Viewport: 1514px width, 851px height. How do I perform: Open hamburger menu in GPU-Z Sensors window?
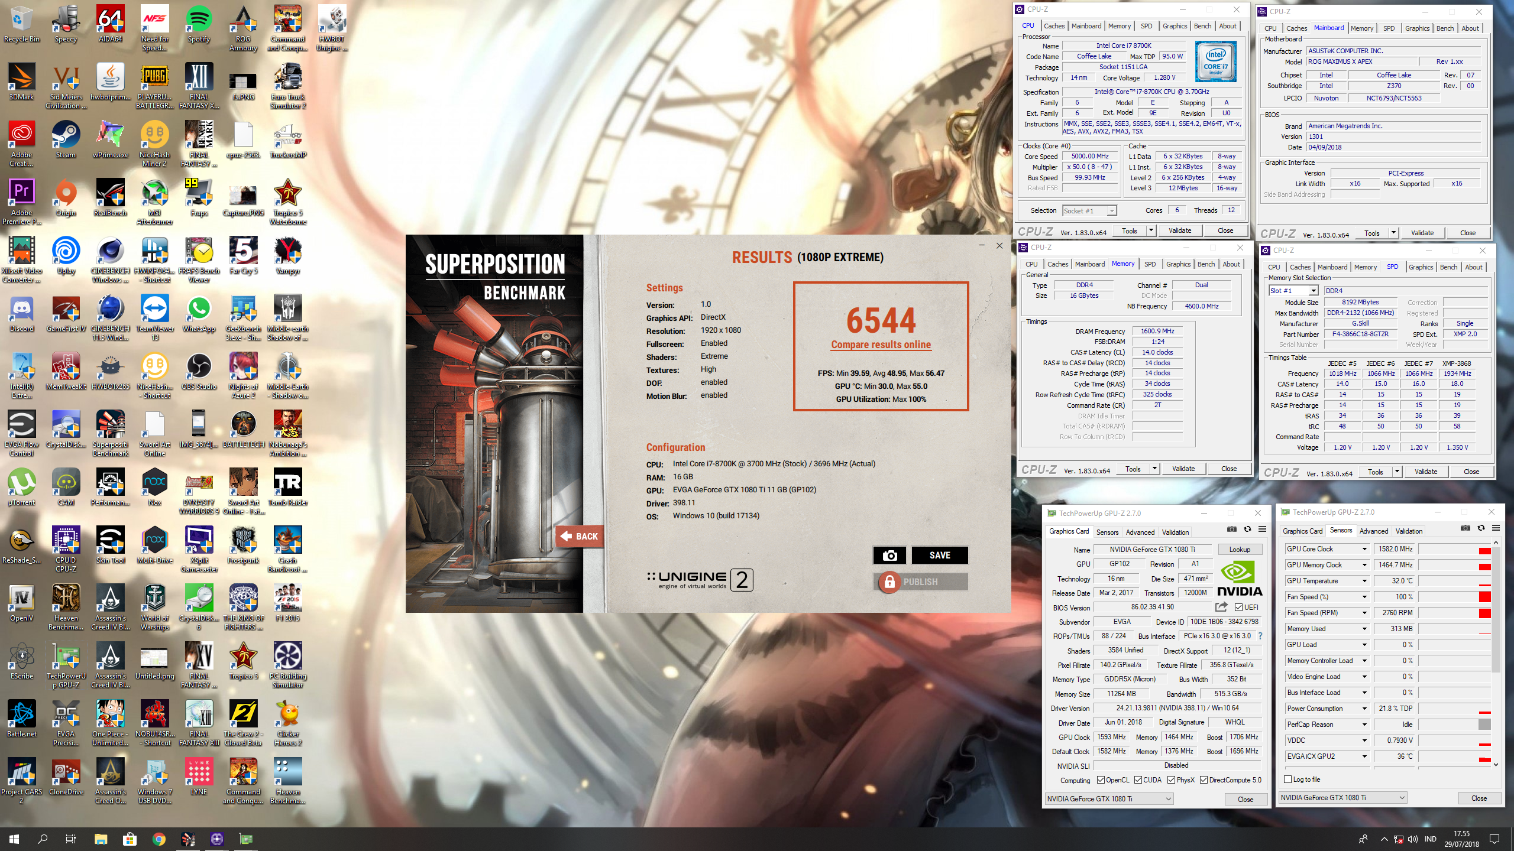(1496, 528)
